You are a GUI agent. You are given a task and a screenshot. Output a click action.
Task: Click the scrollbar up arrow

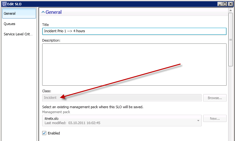231,10
